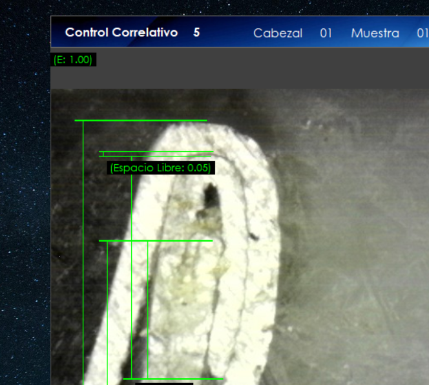Click the topmost horizontal green measurement line
The height and width of the screenshot is (385, 429).
(140, 120)
